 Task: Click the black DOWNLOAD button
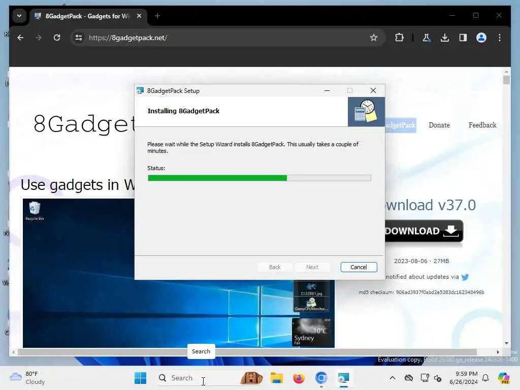pyautogui.click(x=424, y=231)
